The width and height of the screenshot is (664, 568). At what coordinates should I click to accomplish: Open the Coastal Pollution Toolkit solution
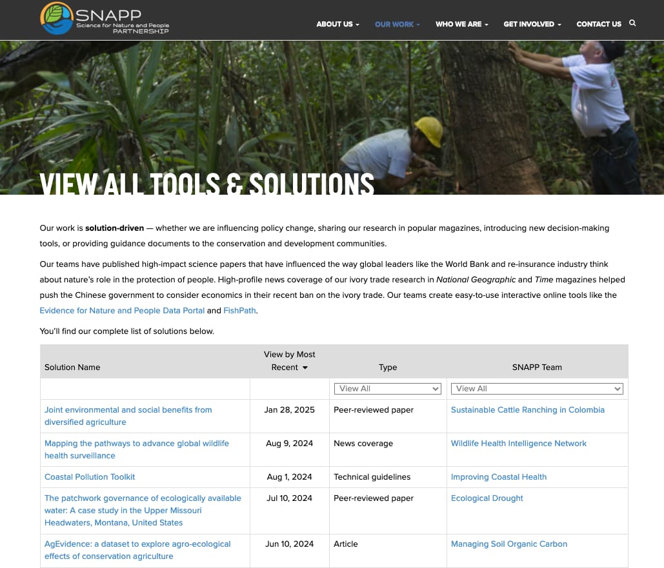point(90,476)
